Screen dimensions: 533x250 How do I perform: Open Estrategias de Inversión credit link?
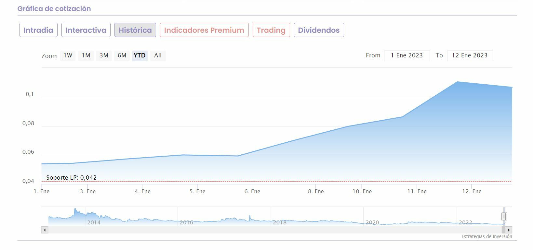click(x=486, y=236)
